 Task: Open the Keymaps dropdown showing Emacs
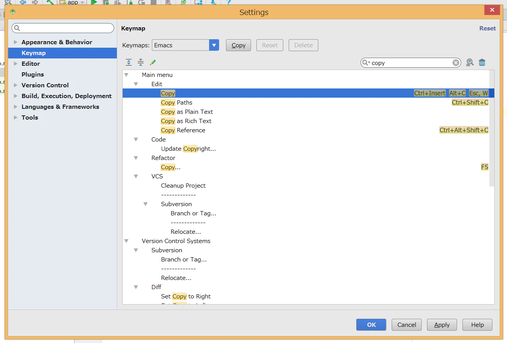click(186, 45)
